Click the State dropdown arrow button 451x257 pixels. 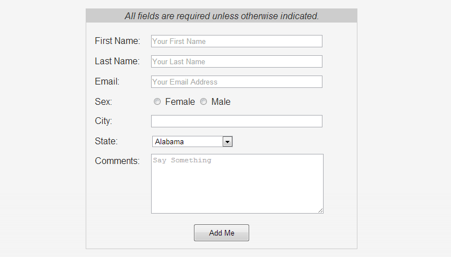[x=228, y=142]
